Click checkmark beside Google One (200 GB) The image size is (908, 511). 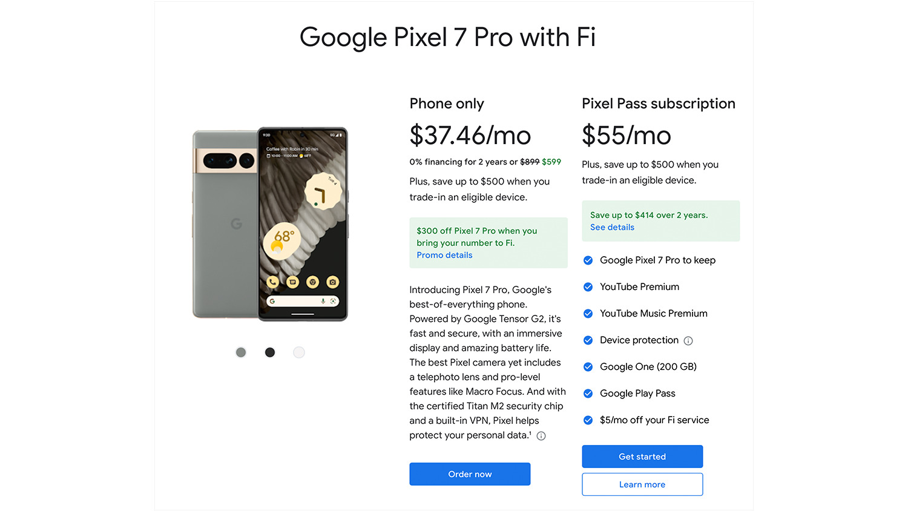[588, 367]
